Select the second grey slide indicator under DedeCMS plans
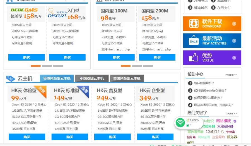Viewport: 251px width, 146px height. click(x=47, y=66)
